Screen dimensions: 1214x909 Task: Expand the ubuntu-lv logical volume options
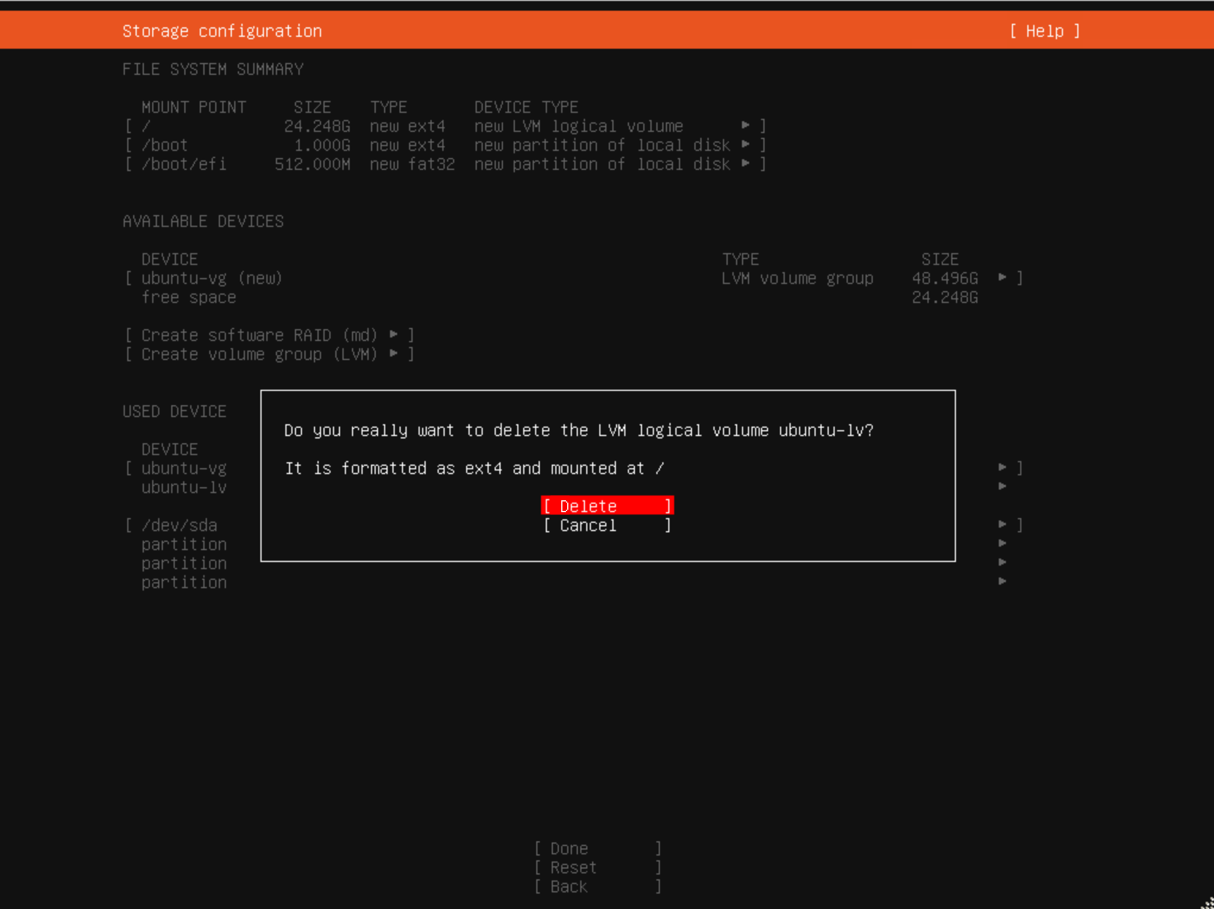pyautogui.click(x=1003, y=487)
